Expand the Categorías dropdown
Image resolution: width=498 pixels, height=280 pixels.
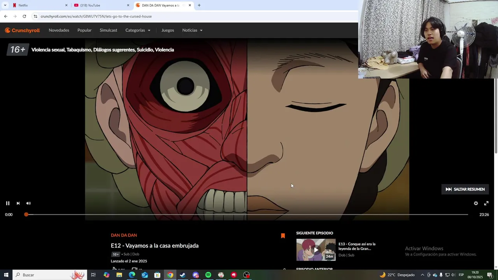tap(138, 30)
